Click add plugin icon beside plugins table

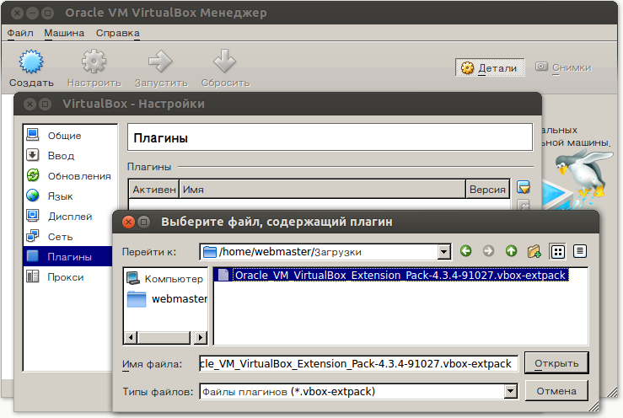tap(524, 187)
